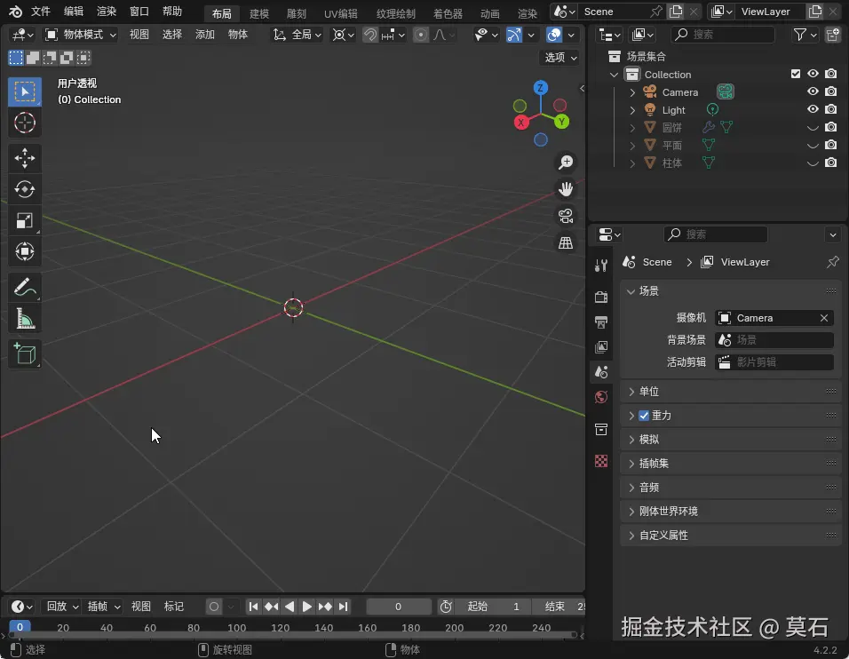
Task: Hide the Camera in the viewport
Action: click(x=812, y=91)
